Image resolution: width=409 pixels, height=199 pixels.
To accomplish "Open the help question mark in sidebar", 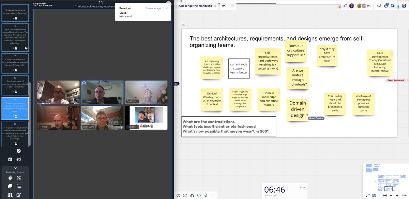I will [18, 151].
